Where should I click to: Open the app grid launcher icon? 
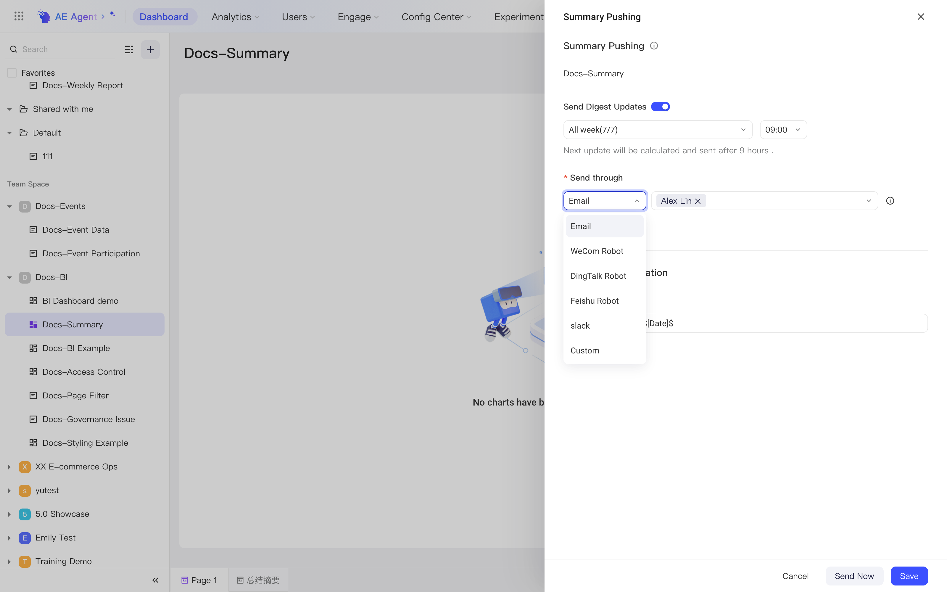click(x=19, y=16)
